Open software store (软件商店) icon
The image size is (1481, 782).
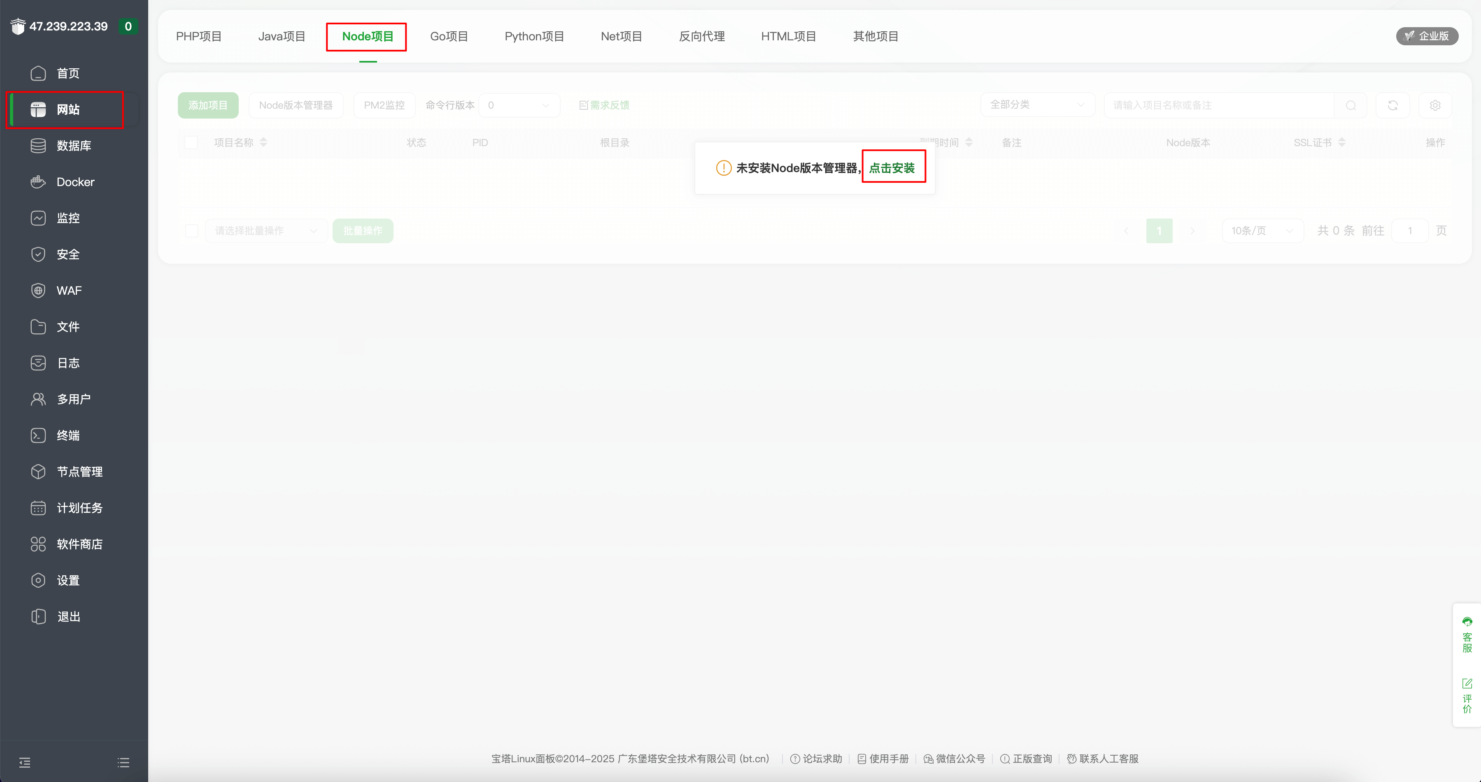(x=38, y=544)
